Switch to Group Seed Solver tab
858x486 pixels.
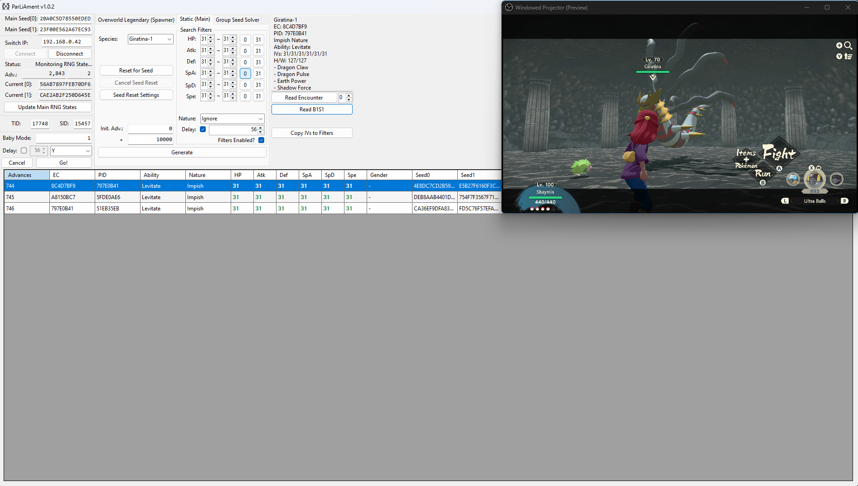[x=238, y=20]
